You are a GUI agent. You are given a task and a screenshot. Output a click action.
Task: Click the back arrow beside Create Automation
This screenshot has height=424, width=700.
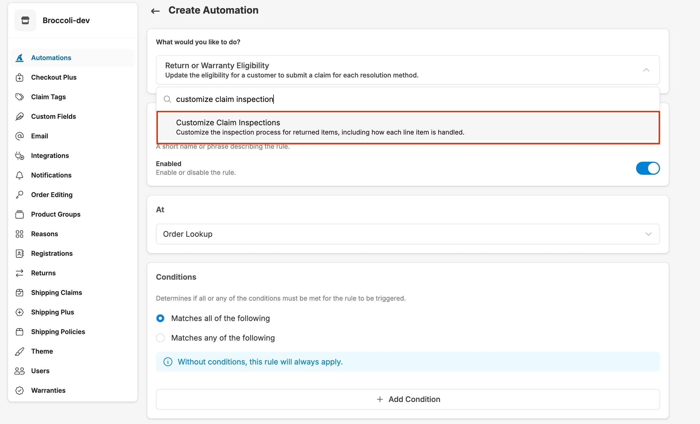tap(155, 11)
